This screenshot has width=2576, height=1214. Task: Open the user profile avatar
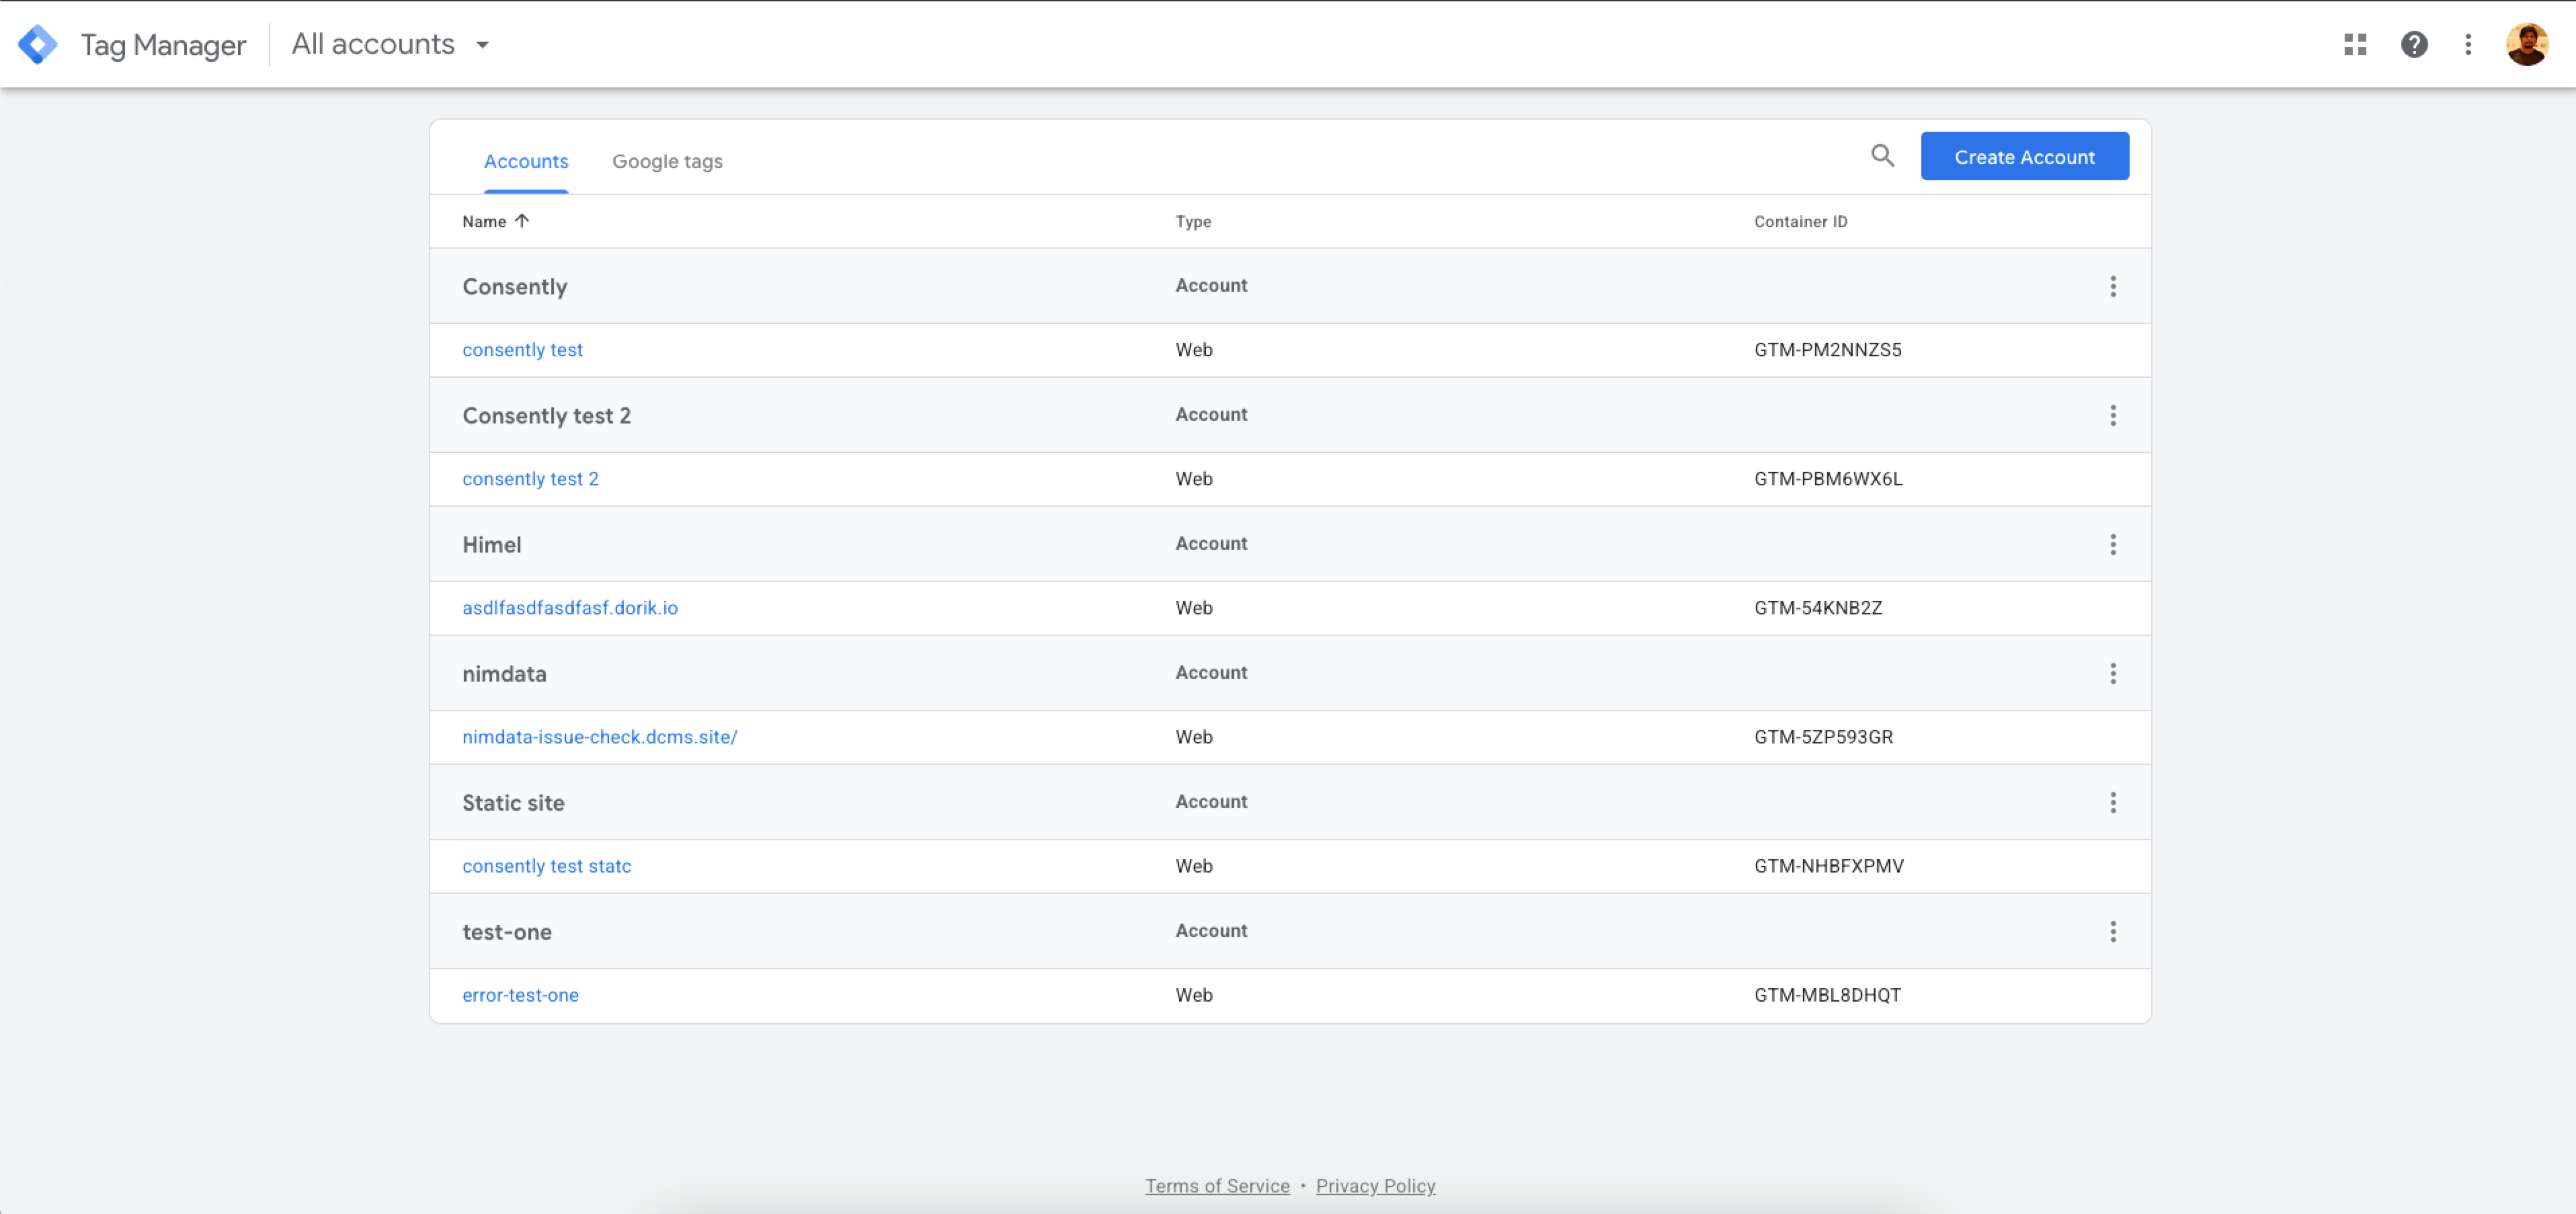[x=2527, y=44]
